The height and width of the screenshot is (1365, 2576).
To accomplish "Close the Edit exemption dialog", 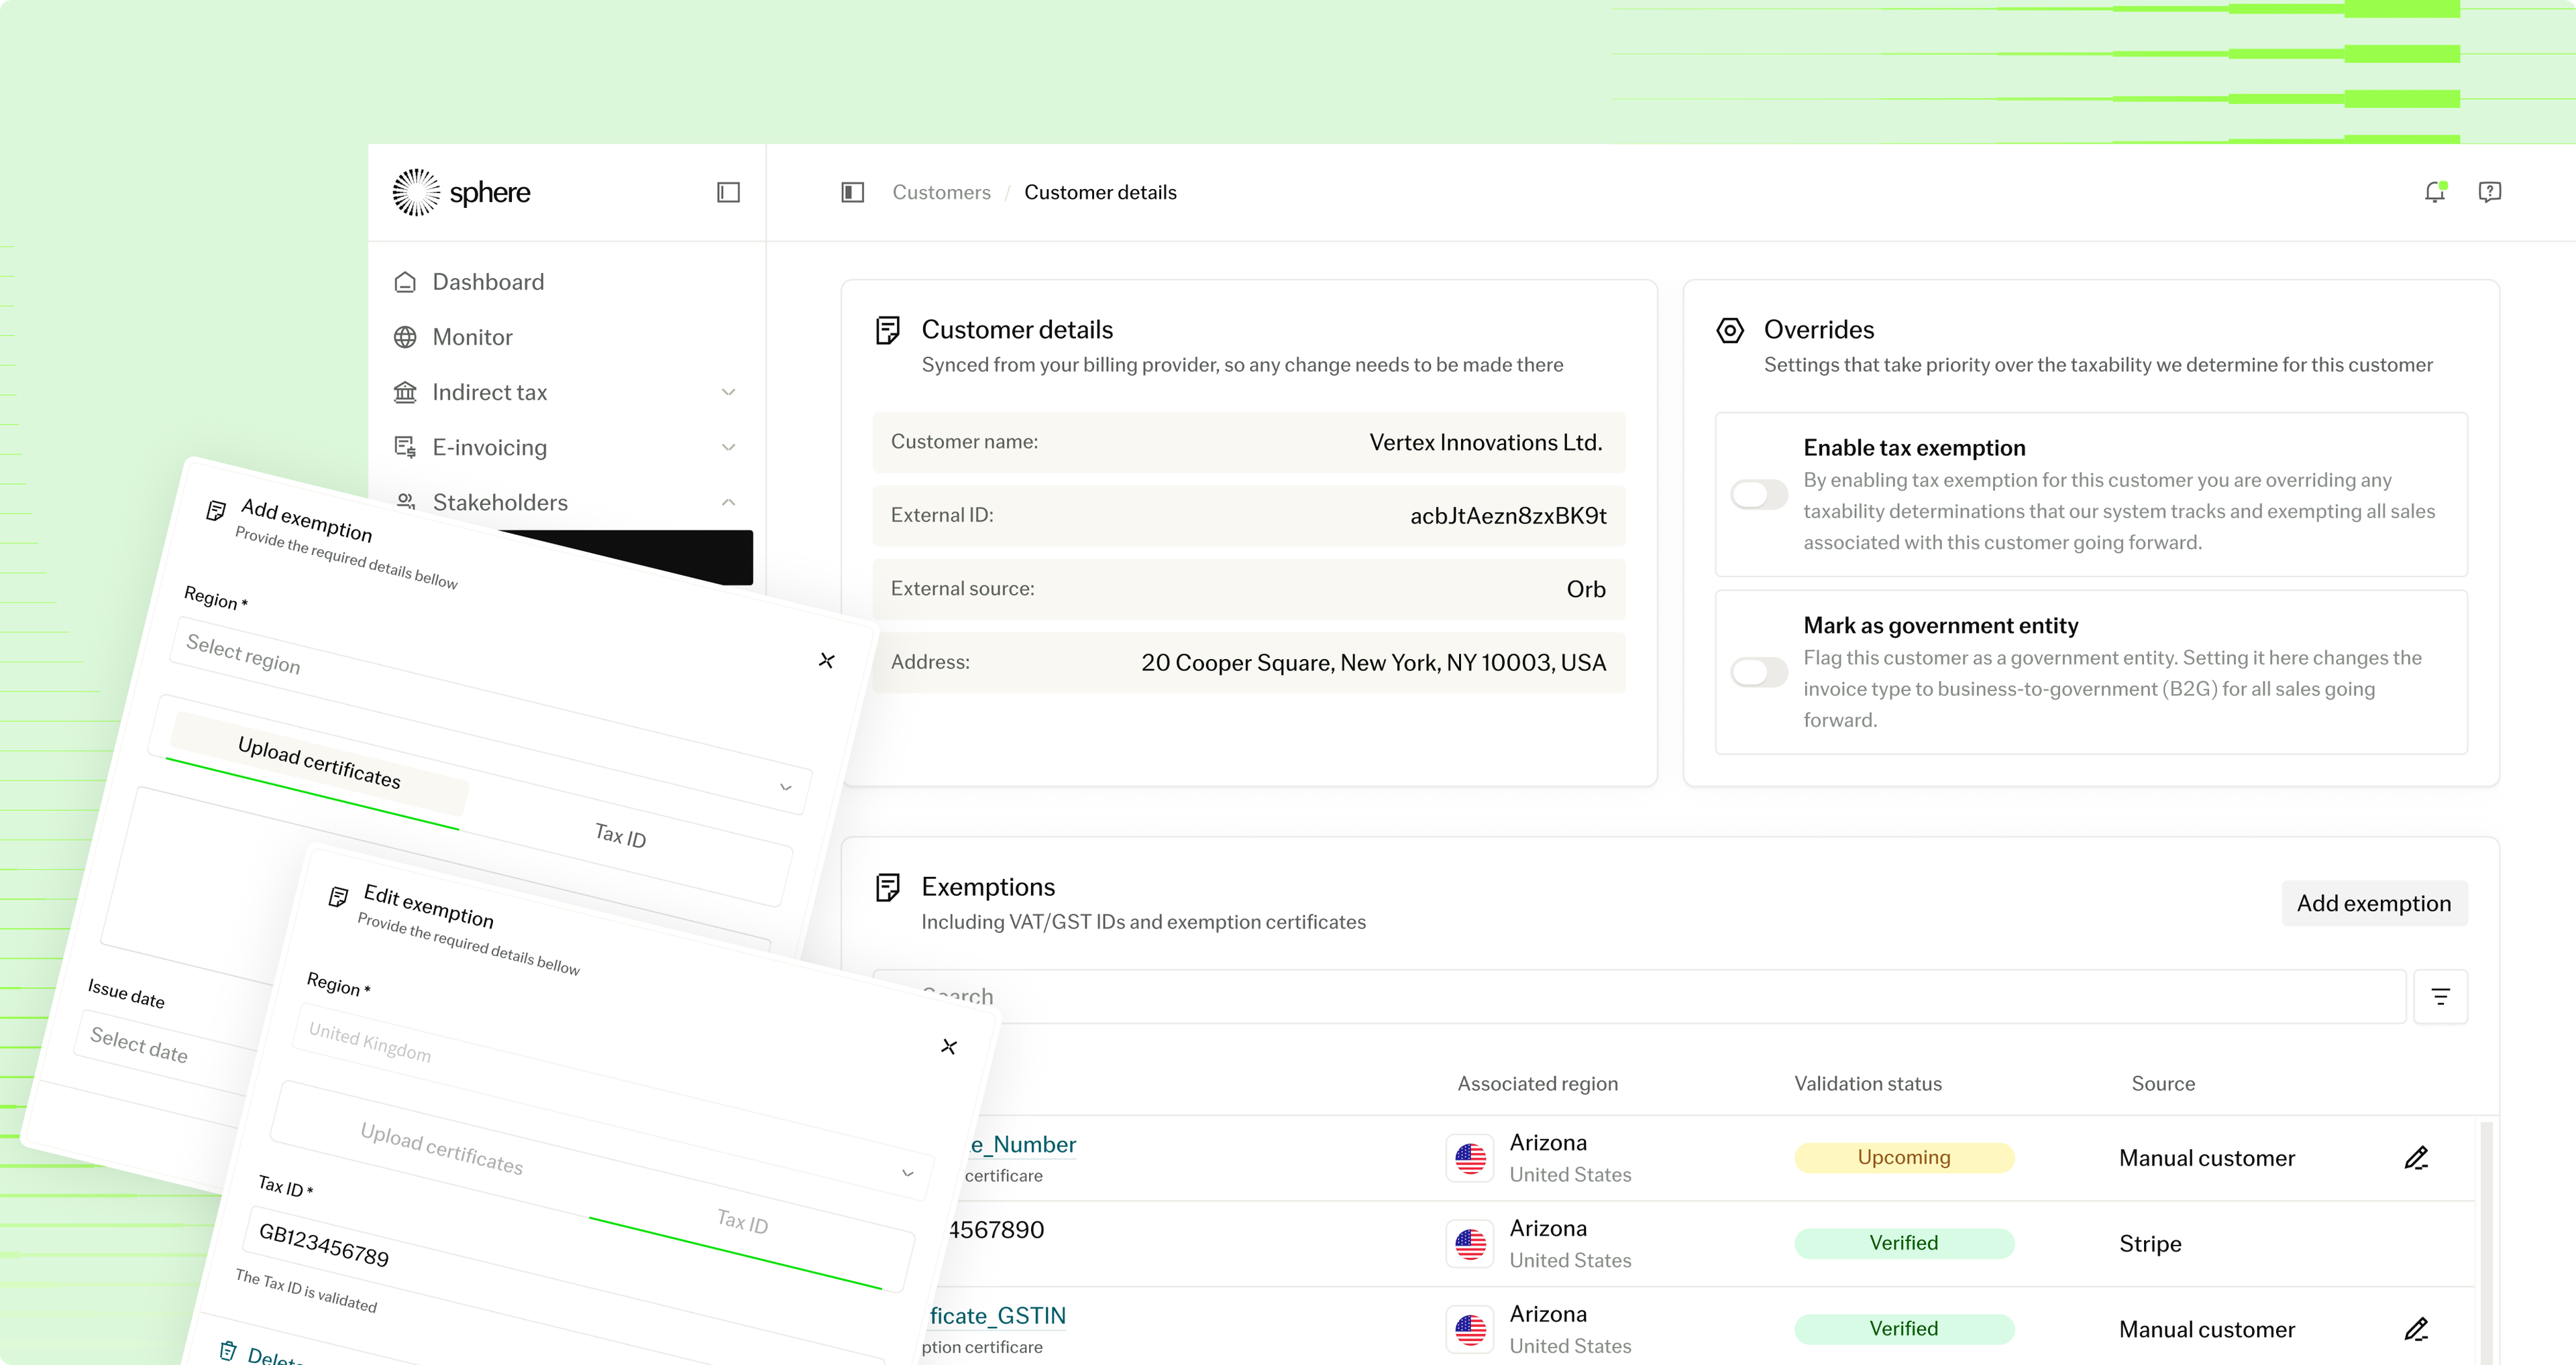I will (949, 1047).
